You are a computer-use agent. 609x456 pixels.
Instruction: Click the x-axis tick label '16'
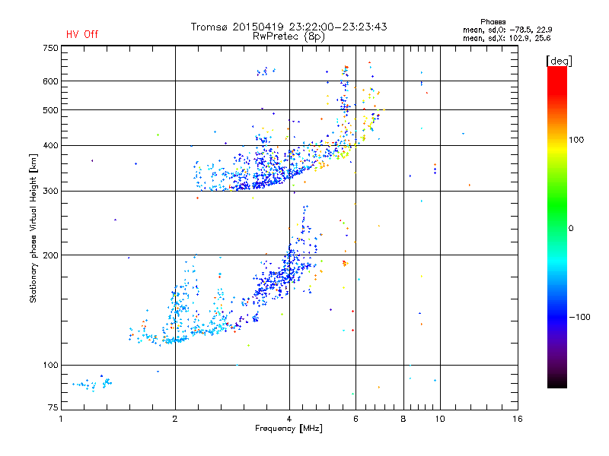518,419
